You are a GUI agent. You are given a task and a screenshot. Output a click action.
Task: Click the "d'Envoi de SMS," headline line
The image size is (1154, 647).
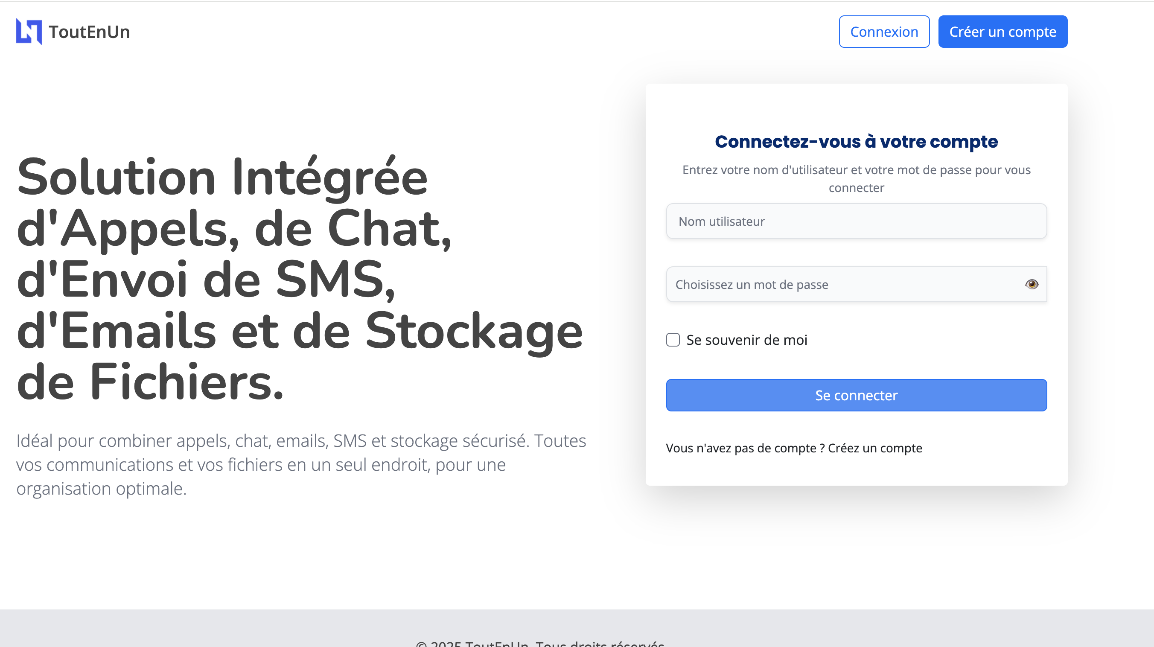[207, 280]
